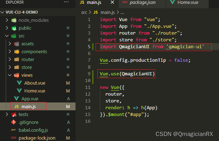Select the node_modules folder label
Image resolution: width=219 pixels, height=141 pixels.
(34, 20)
